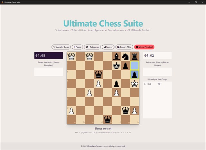
Task: Click the h6 move in history
Action: click(159, 84)
